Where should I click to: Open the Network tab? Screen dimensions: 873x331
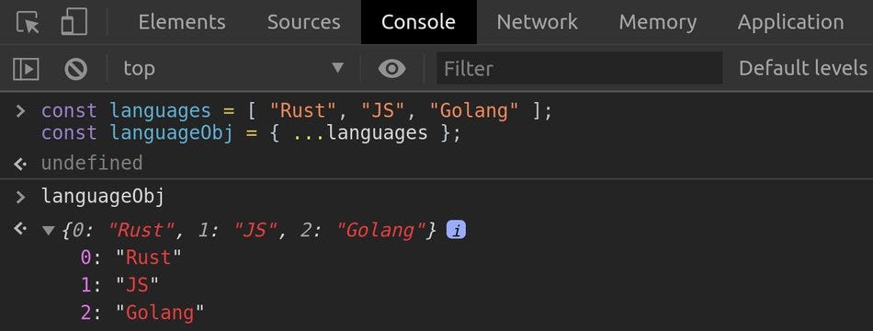pyautogui.click(x=538, y=22)
